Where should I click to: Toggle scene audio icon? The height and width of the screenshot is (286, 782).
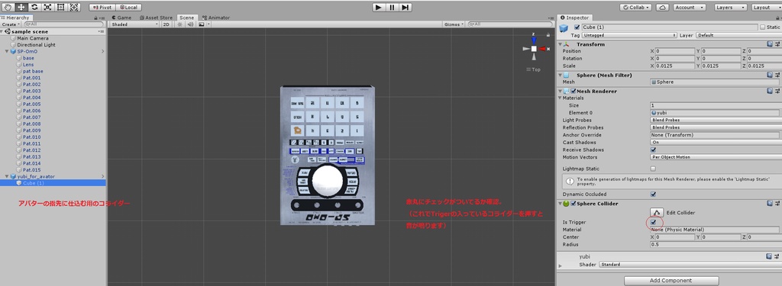coord(190,24)
